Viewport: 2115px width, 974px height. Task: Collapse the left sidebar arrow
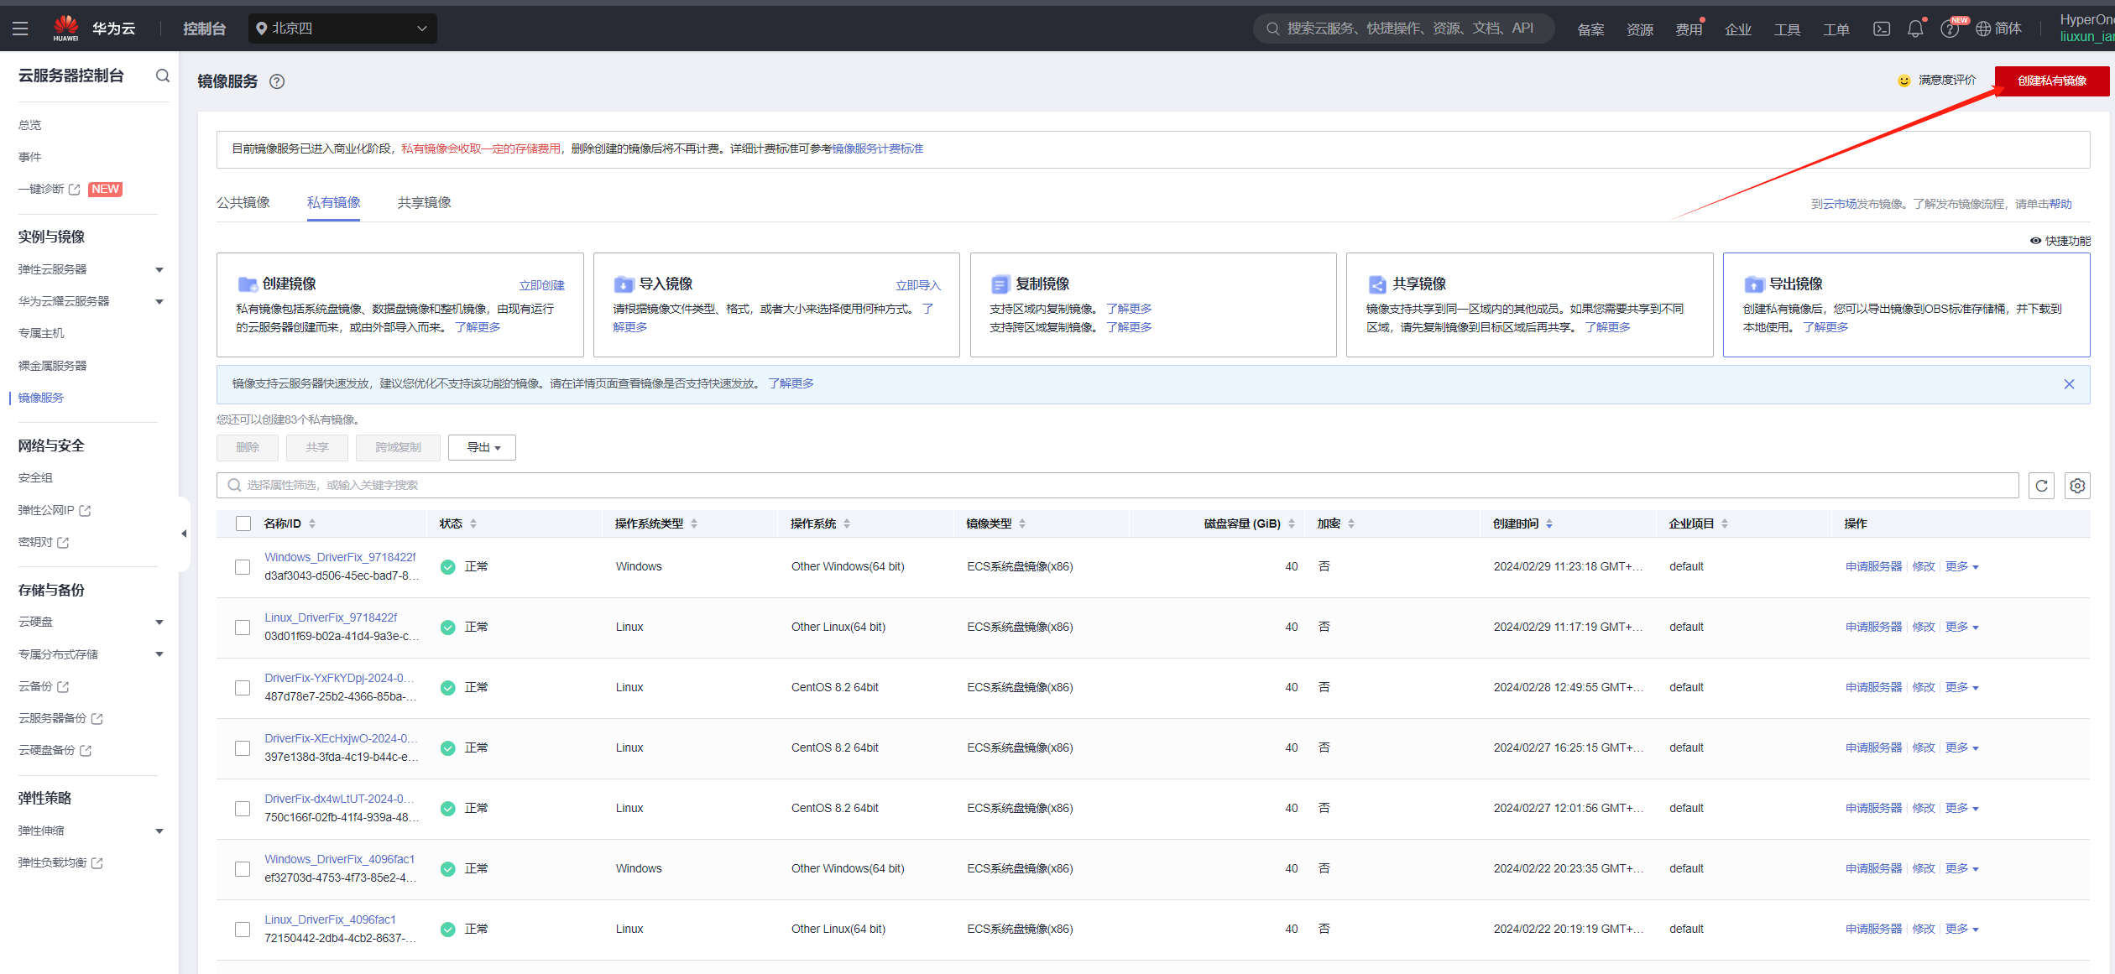184,534
